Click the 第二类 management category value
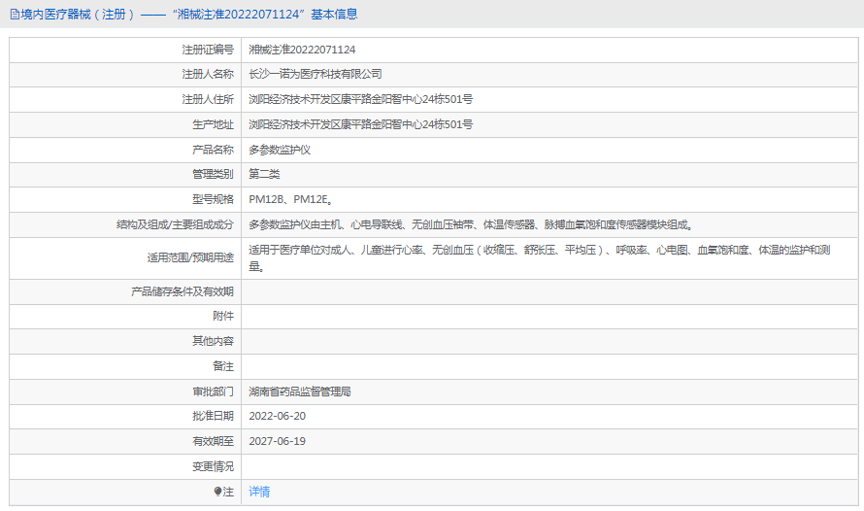 [x=264, y=174]
